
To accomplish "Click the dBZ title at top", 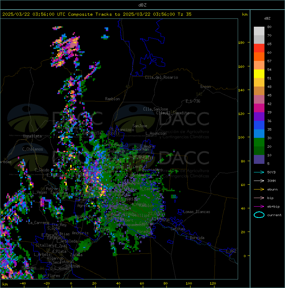I will coord(142,5).
